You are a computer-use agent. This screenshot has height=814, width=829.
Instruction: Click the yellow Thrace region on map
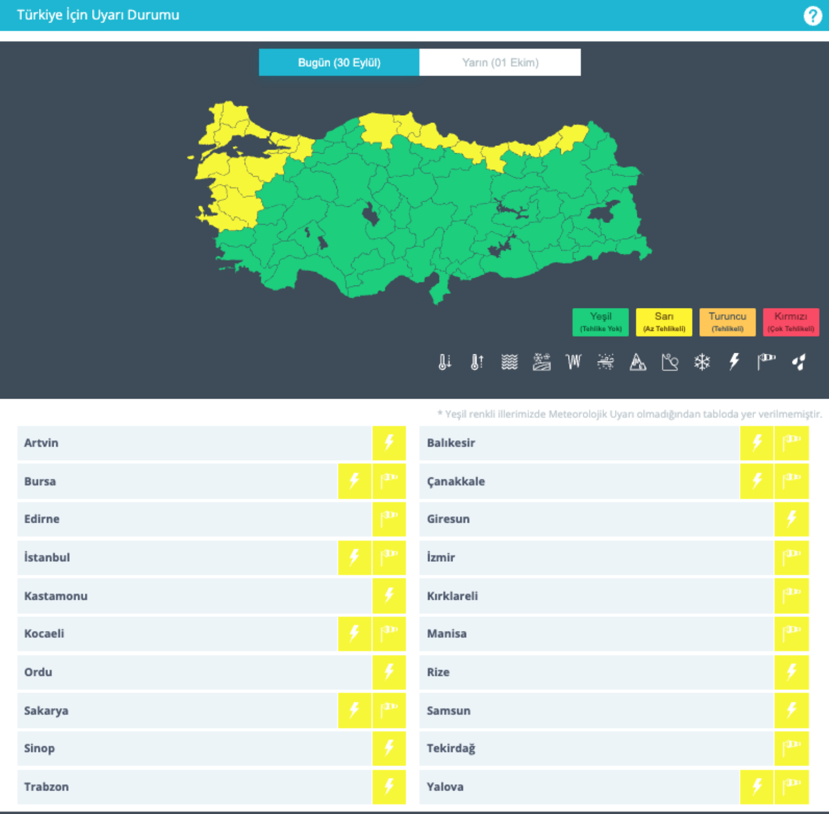[x=229, y=122]
